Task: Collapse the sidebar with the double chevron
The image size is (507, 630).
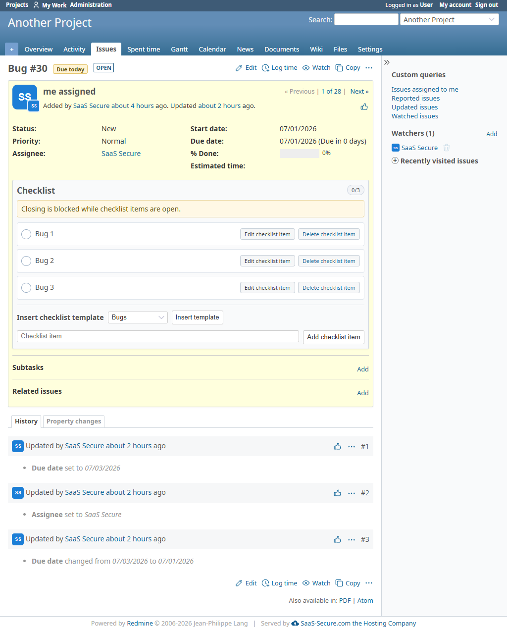Action: coord(387,62)
